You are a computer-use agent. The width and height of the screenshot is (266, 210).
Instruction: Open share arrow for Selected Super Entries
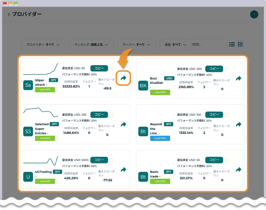pos(123,124)
